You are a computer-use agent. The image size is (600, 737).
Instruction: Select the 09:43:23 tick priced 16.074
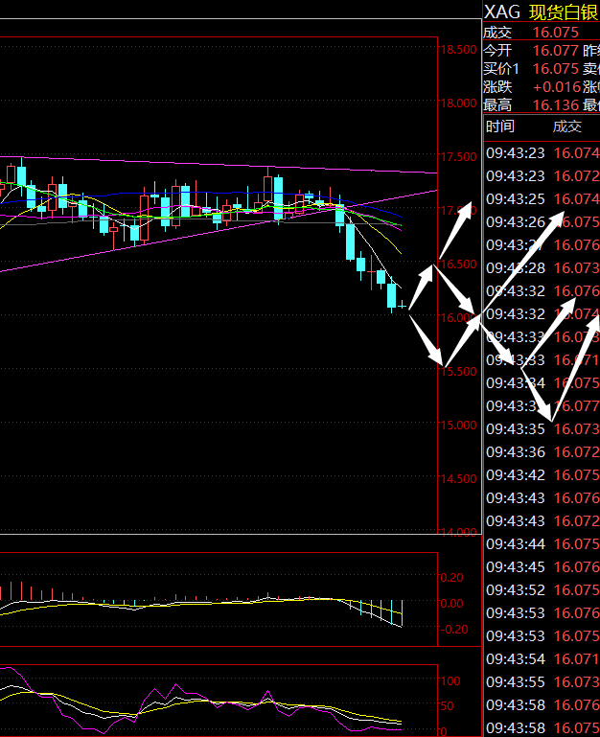542,152
